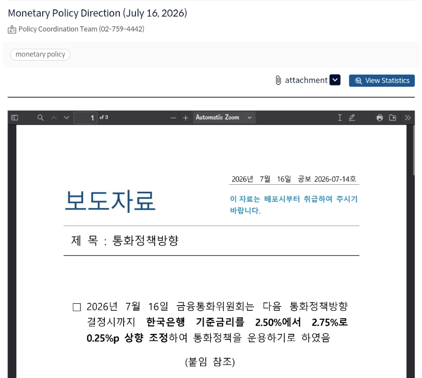Activate the draw annotation tool

click(x=352, y=118)
